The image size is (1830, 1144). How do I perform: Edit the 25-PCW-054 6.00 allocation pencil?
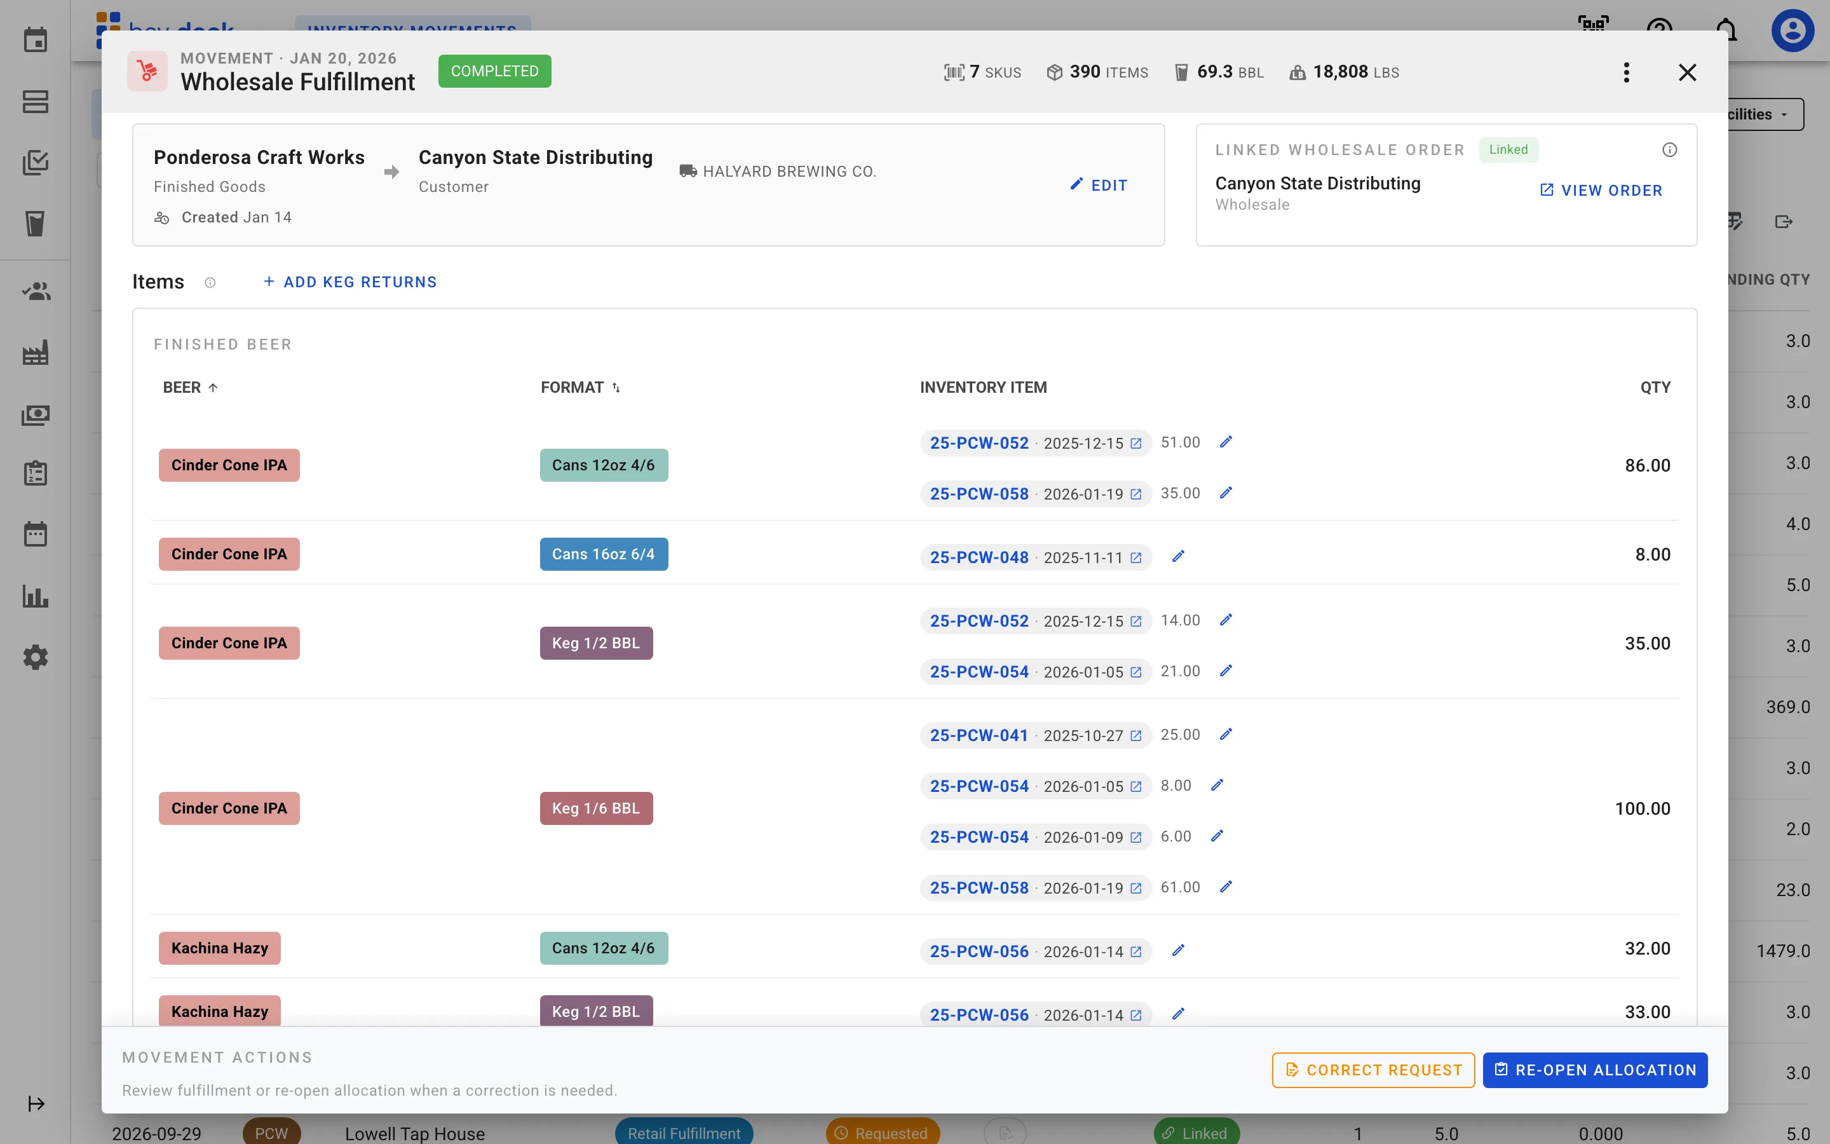point(1217,836)
